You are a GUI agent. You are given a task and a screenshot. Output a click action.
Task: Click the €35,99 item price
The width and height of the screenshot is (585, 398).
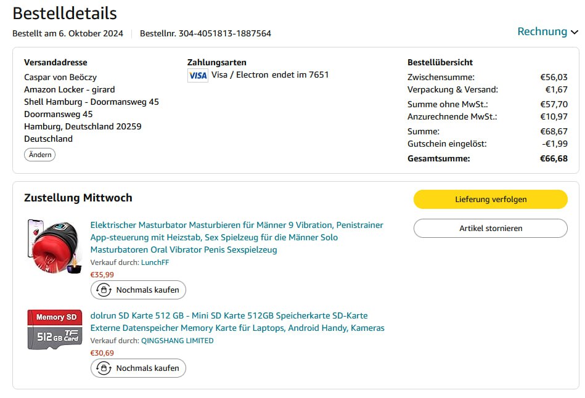point(102,275)
